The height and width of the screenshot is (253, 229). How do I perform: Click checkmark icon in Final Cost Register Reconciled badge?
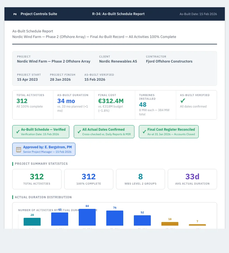[x=144, y=132]
